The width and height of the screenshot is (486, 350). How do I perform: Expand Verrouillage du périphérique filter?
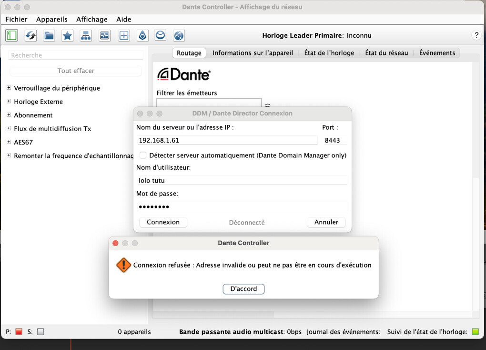click(x=9, y=88)
